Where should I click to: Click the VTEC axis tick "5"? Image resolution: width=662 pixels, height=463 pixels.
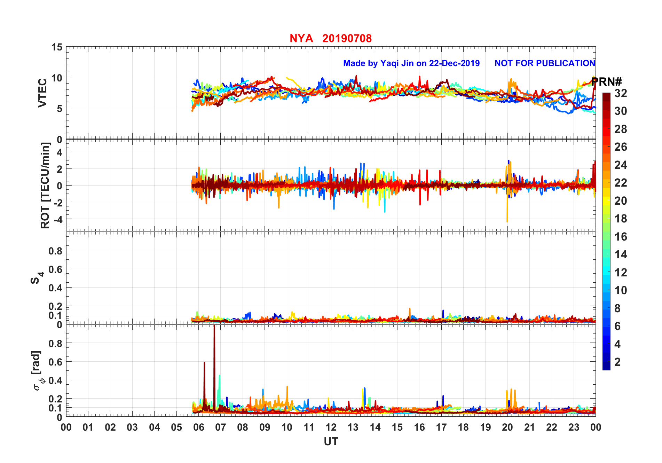[59, 109]
